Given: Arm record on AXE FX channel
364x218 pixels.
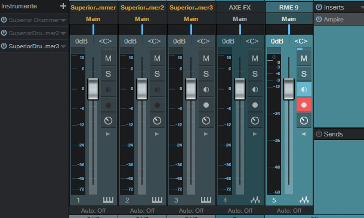Looking at the screenshot, I should (255, 105).
